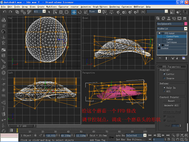Toggle the Lattice display checkbox
The width and height of the screenshot is (189, 142).
164,74
